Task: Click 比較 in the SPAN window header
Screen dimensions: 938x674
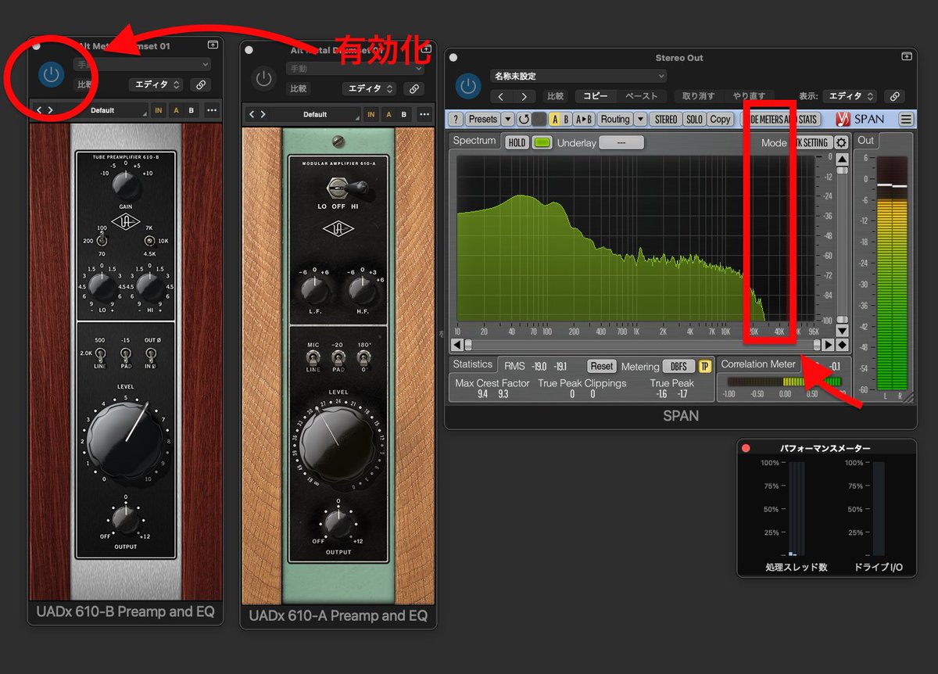Action: (x=555, y=96)
